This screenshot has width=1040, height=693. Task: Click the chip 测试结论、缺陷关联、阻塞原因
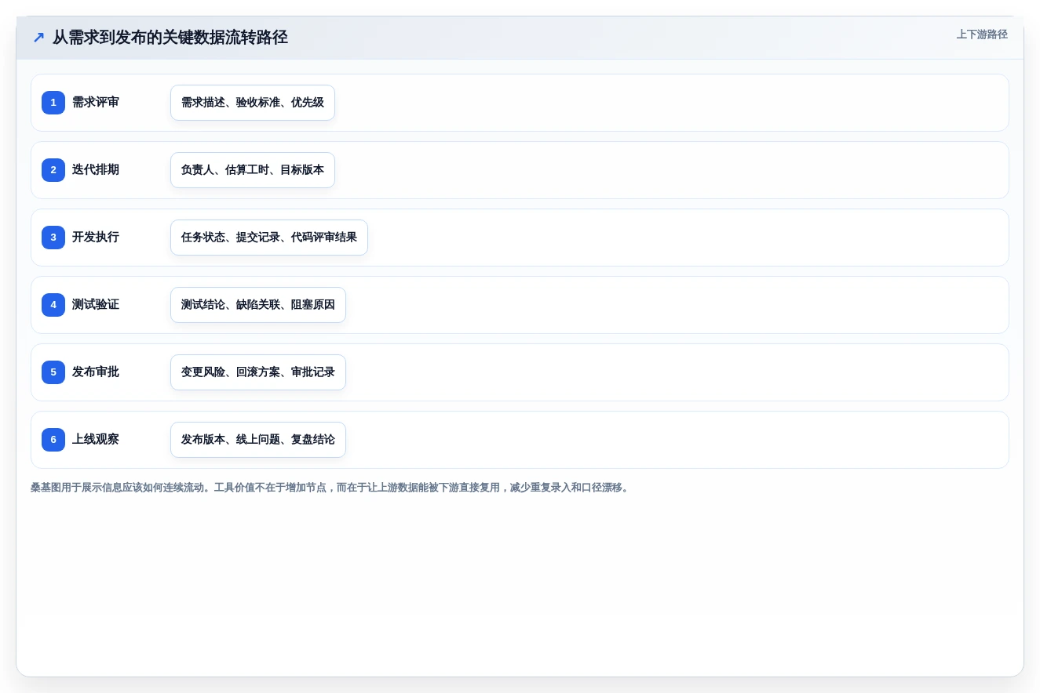(x=258, y=305)
